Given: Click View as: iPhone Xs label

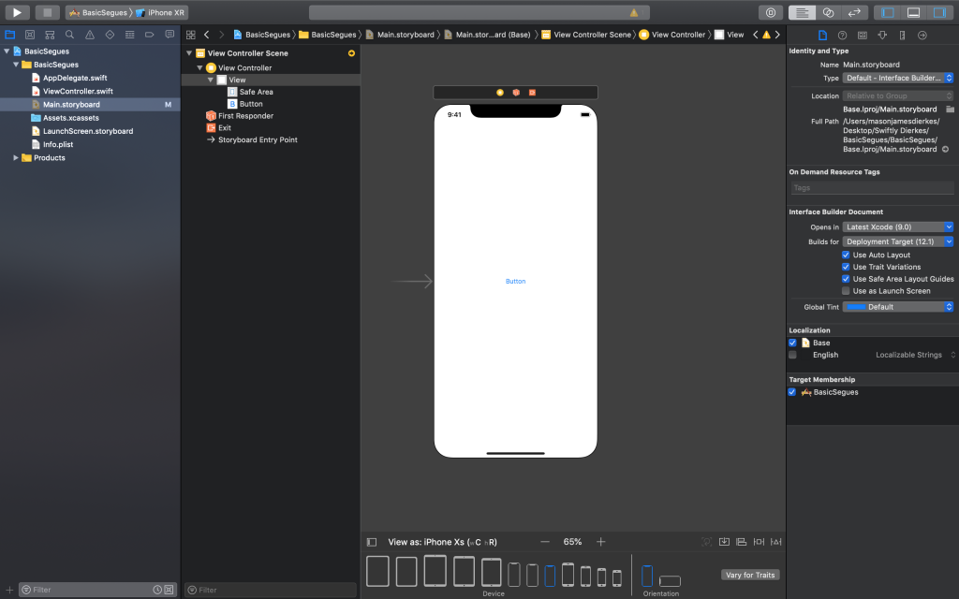Looking at the screenshot, I should click(442, 542).
